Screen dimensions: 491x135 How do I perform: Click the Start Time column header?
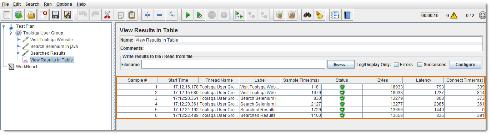pyautogui.click(x=178, y=80)
